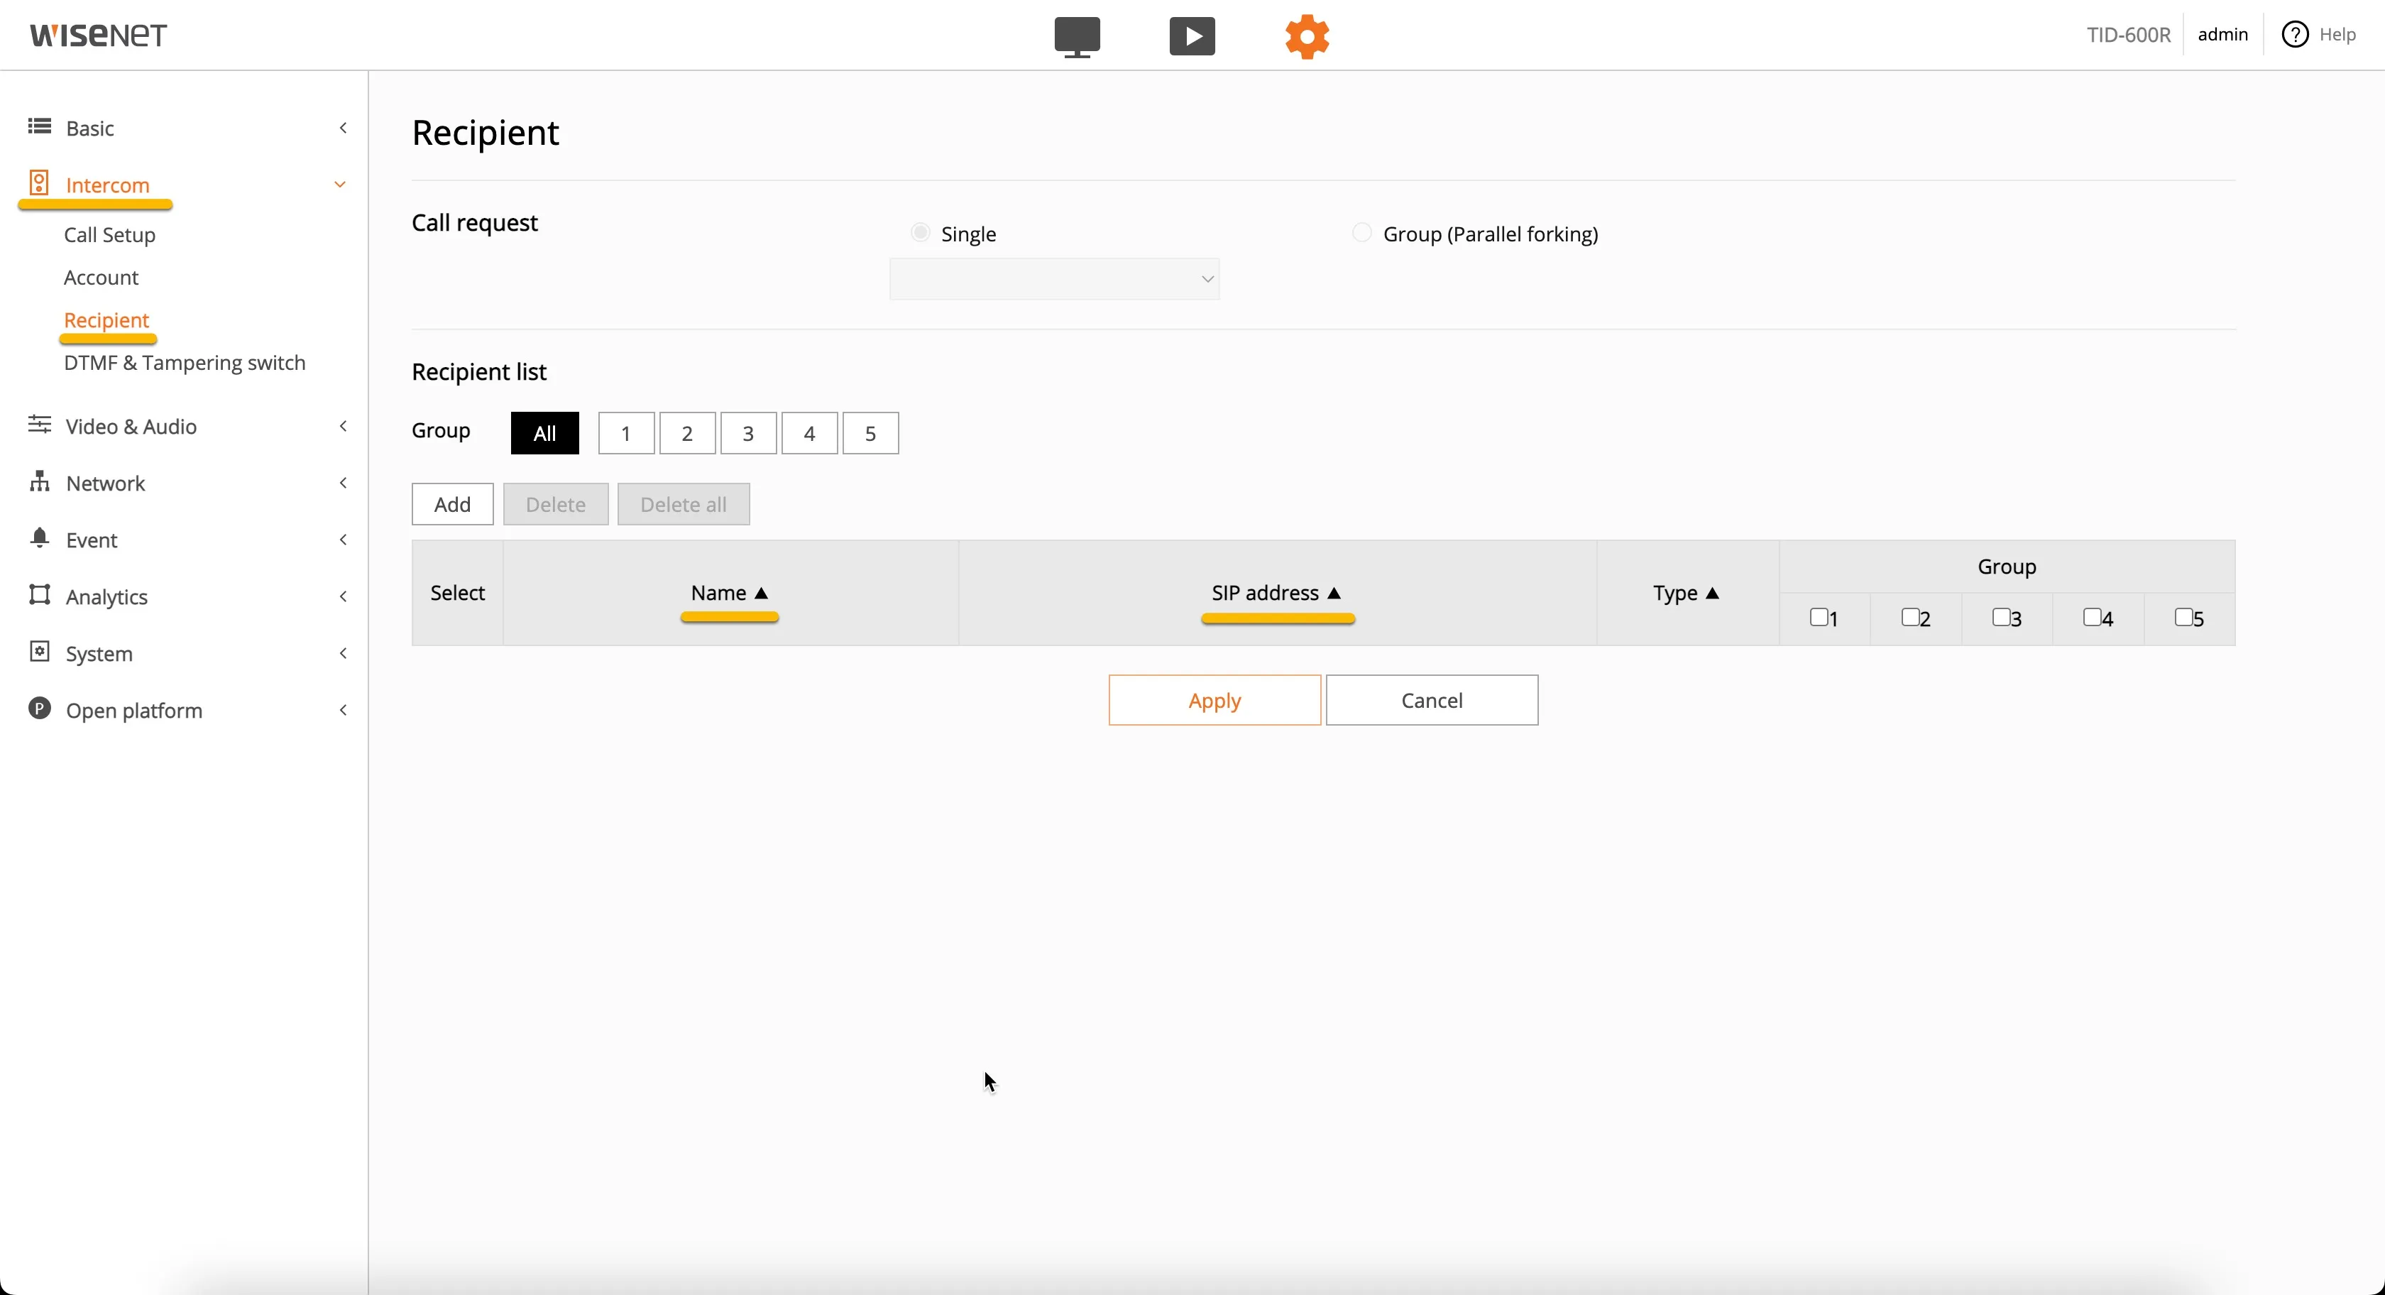Open Call Setup submenu item
2385x1295 pixels.
click(x=109, y=235)
